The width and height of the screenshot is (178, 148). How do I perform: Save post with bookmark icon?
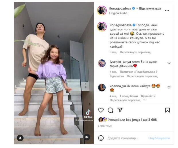pyautogui.click(x=168, y=110)
